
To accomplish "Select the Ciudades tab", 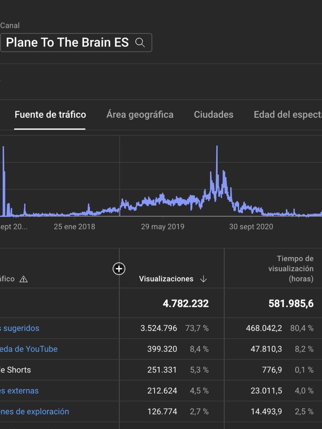I will point(214,115).
